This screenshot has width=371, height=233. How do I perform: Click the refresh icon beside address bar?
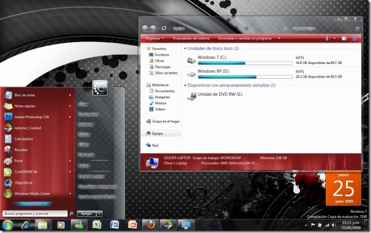(x=286, y=29)
